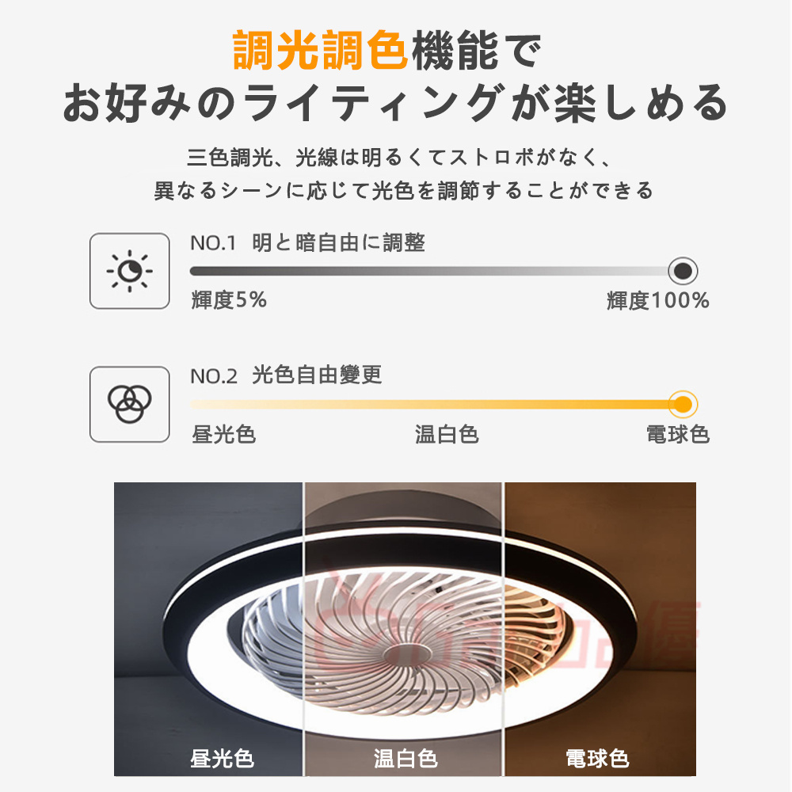Select 温白色 under the color slider
Viewport: 792px width, 792px height.
click(447, 434)
